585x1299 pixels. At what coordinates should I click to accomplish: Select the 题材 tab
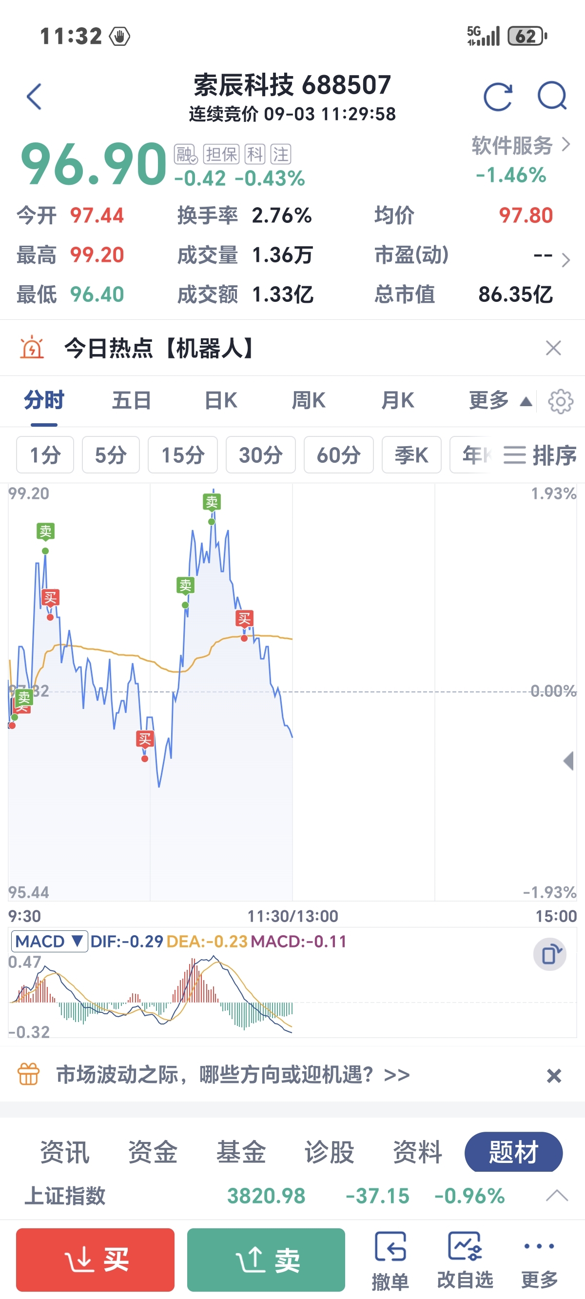pyautogui.click(x=513, y=1152)
